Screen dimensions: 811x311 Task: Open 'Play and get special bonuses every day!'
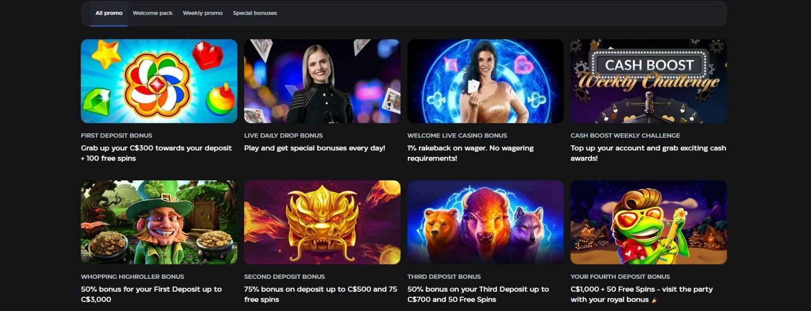tap(315, 148)
